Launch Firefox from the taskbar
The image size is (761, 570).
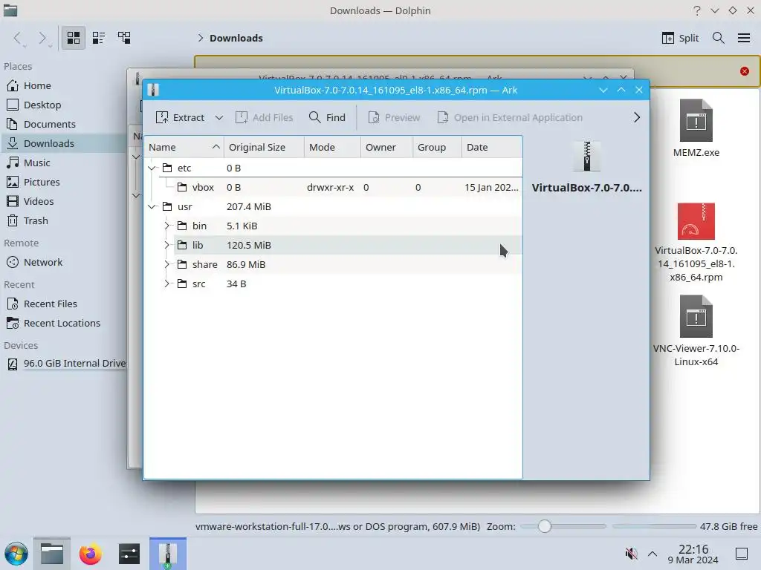[x=90, y=554]
